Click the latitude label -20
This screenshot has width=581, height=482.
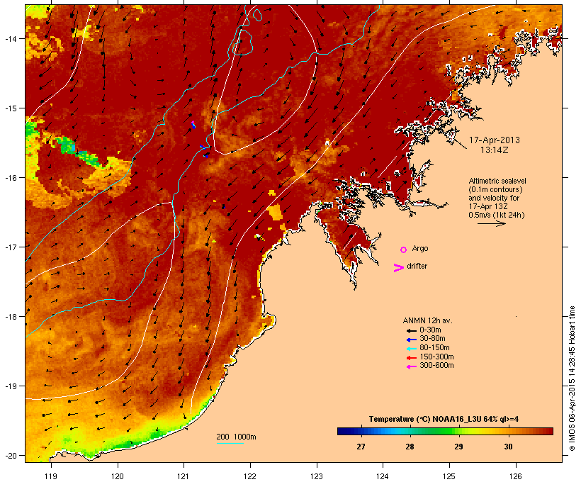point(11,455)
